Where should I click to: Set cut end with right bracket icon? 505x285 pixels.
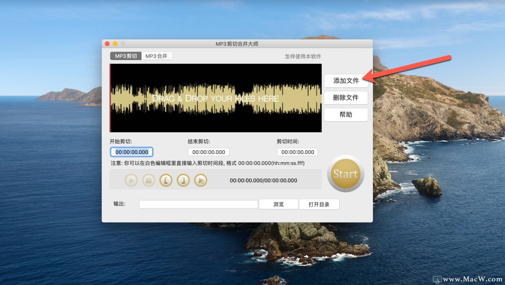click(183, 180)
